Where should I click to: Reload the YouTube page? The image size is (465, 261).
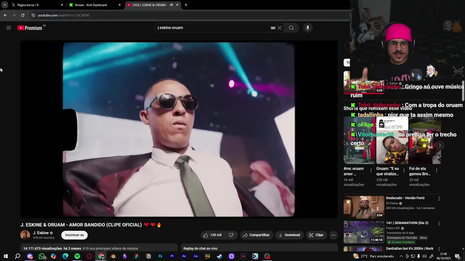click(23, 15)
